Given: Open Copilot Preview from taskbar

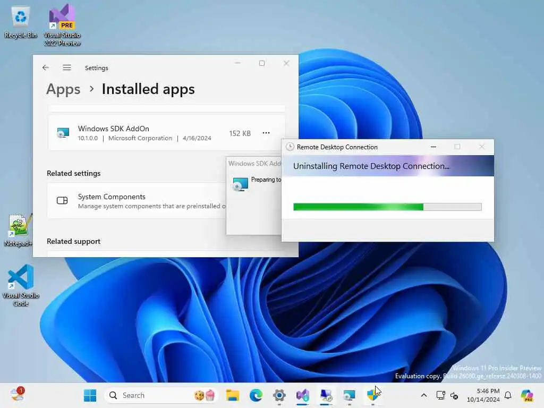Looking at the screenshot, I should [527, 395].
